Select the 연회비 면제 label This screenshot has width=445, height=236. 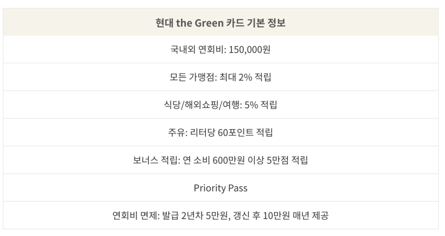coord(135,216)
